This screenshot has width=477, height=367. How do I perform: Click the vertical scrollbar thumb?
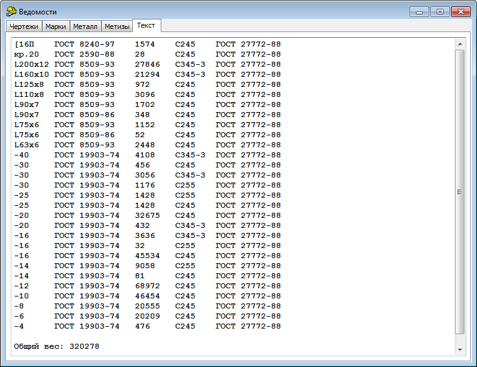(459, 192)
